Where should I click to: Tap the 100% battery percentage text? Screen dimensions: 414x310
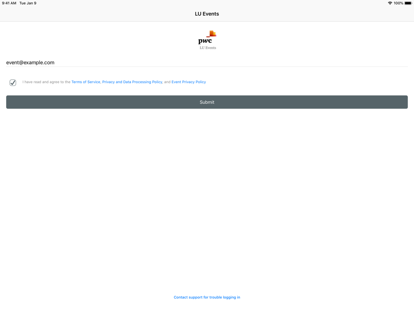tap(398, 3)
